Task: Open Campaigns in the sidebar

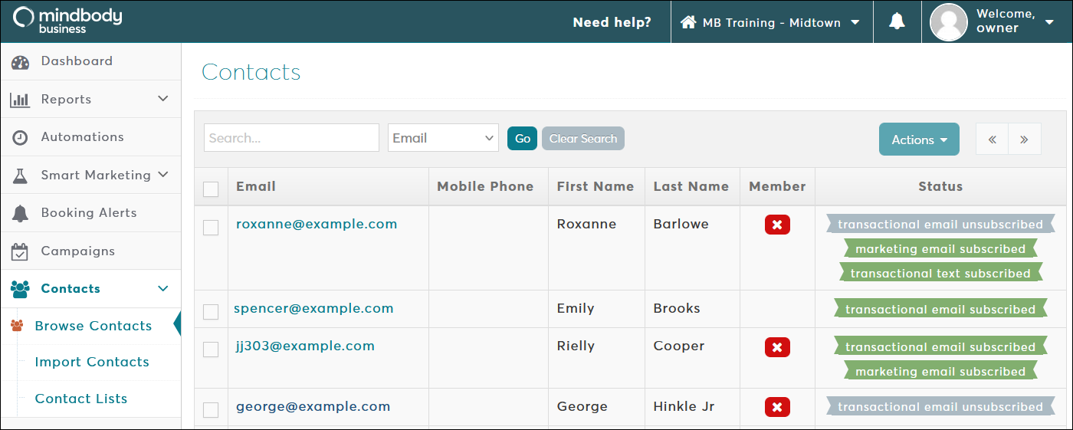Action: [x=77, y=251]
